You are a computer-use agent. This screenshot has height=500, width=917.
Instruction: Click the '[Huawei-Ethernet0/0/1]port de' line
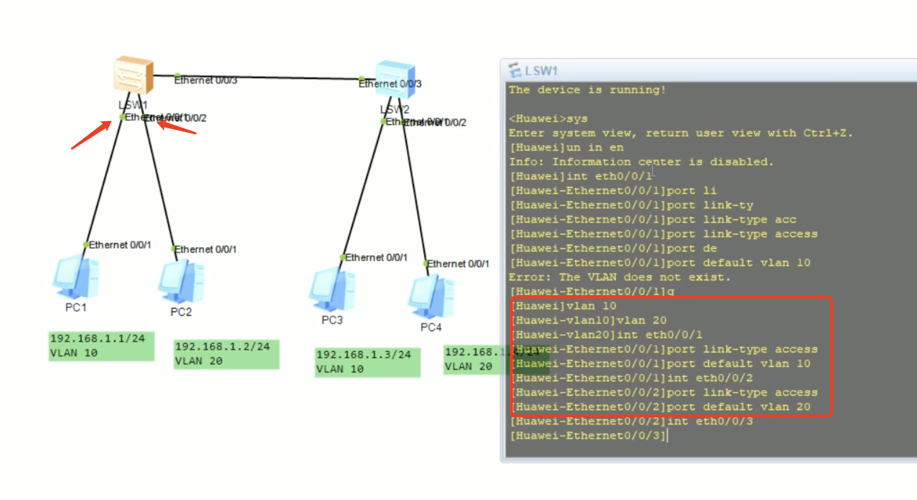[x=613, y=249]
